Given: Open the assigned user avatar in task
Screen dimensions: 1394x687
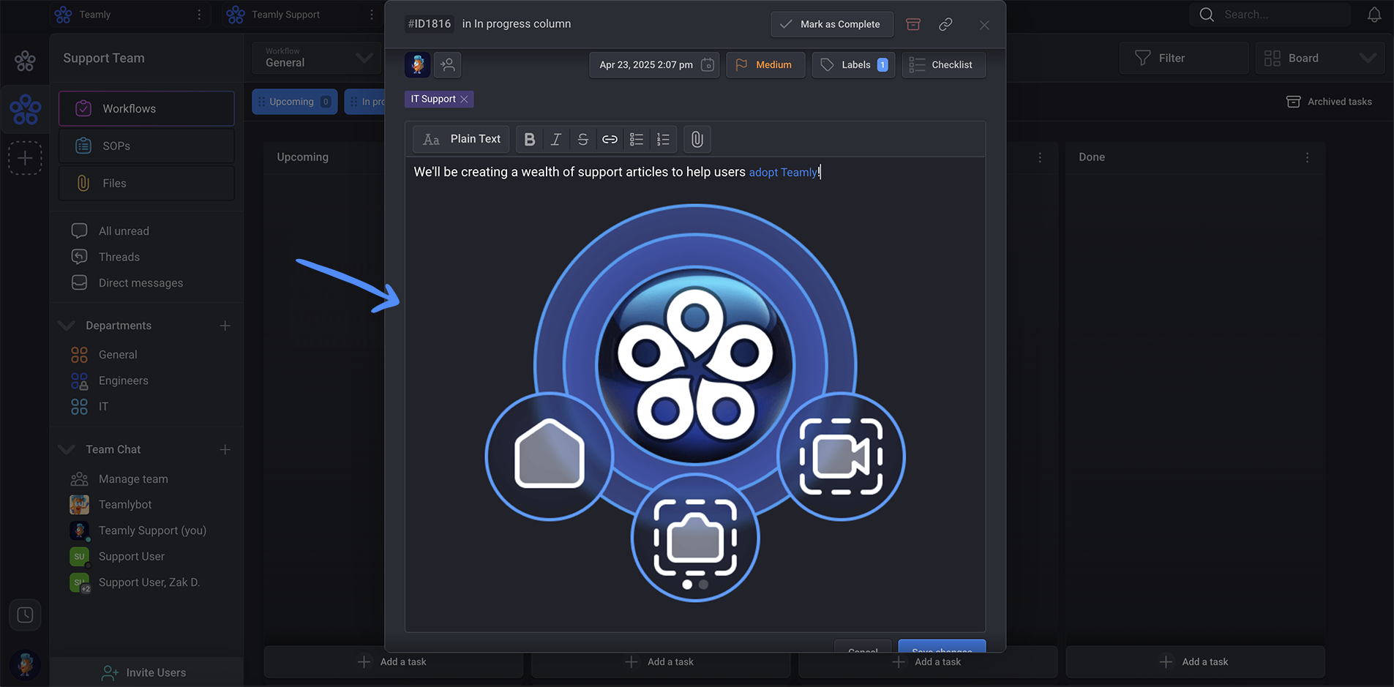Looking at the screenshot, I should pyautogui.click(x=417, y=64).
